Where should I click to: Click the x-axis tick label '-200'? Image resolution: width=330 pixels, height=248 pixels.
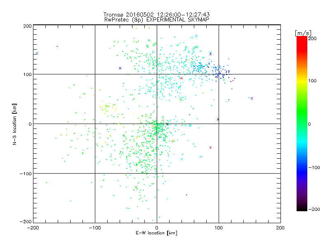pos(33,228)
